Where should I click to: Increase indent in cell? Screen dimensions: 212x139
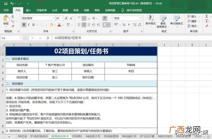[x=98, y=25]
